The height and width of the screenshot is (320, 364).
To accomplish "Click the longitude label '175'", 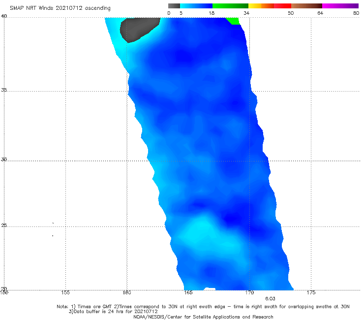I will (x=311, y=292).
